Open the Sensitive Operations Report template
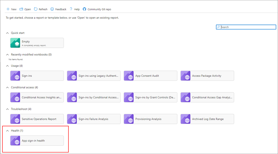 pos(37,119)
